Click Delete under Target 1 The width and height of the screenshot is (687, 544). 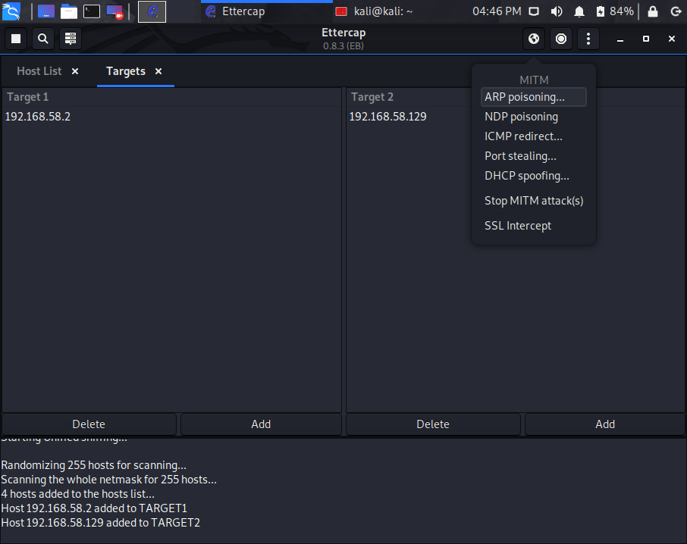point(89,424)
